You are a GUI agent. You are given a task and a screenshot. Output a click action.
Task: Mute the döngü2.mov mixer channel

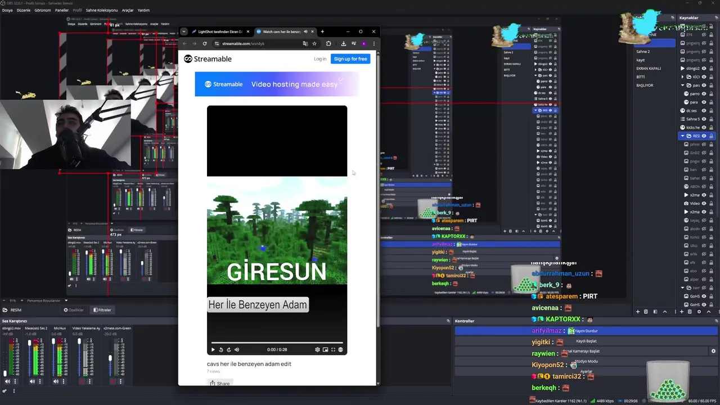[x=8, y=381]
